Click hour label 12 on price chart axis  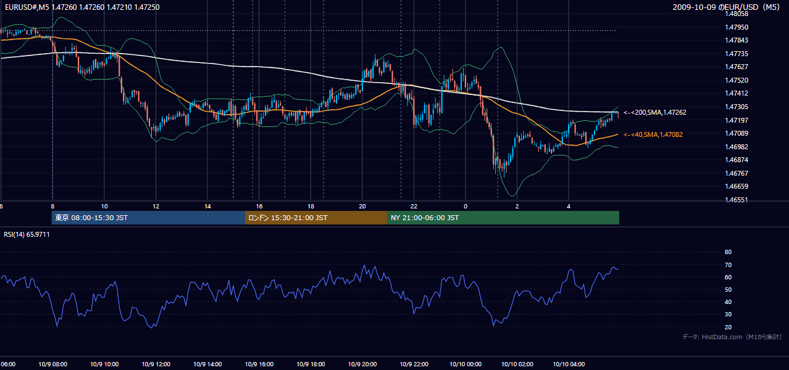pyautogui.click(x=156, y=207)
